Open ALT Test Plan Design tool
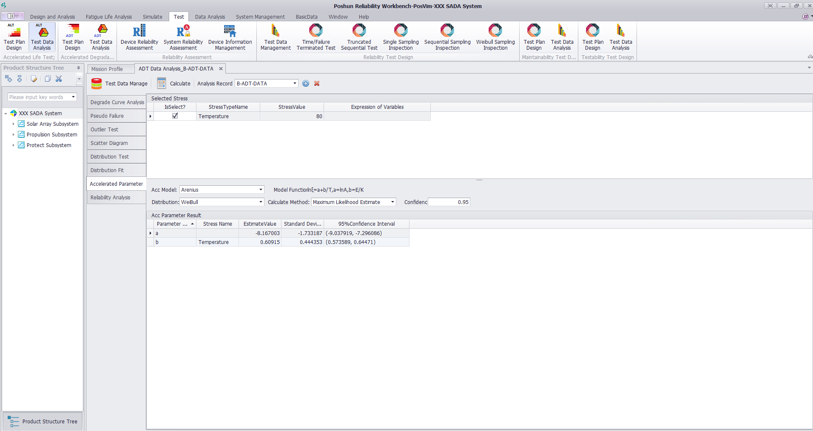 click(x=14, y=37)
